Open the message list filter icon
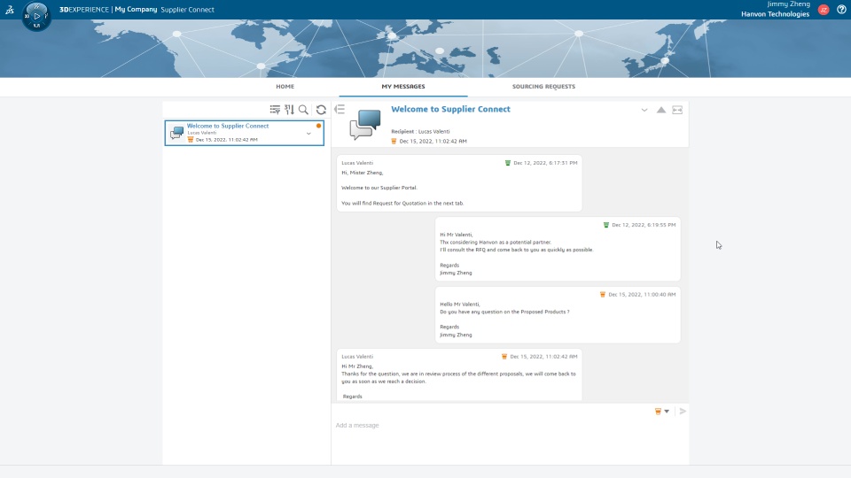This screenshot has width=851, height=478. pyautogui.click(x=275, y=110)
